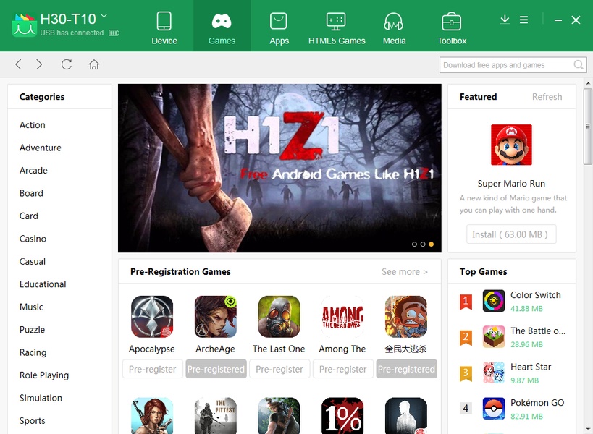Image resolution: width=593 pixels, height=434 pixels.
Task: Open the hamburger main menu
Action: (x=523, y=20)
